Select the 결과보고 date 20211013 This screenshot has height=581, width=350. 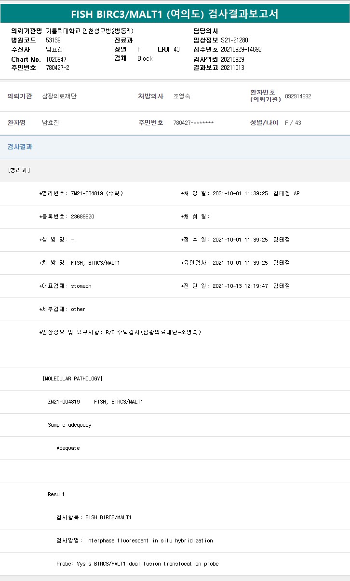click(232, 68)
